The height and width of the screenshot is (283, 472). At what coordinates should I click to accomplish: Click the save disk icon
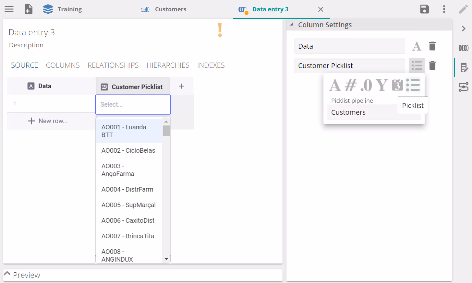click(424, 9)
